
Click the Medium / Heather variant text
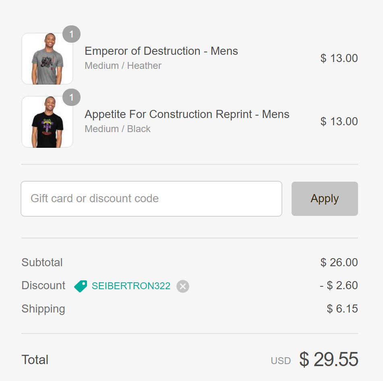click(123, 66)
